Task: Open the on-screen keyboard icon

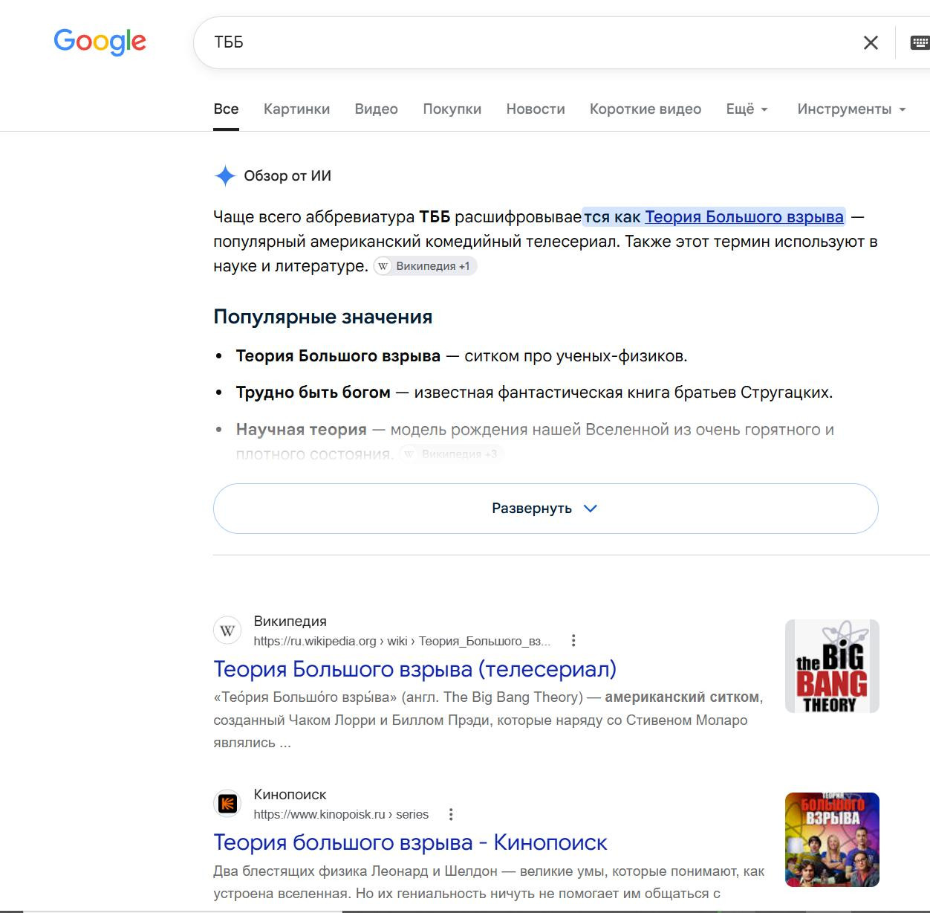Action: click(920, 42)
